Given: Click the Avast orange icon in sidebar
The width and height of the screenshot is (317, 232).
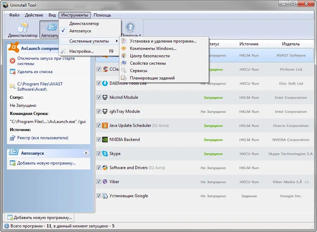Looking at the screenshot, I should pos(13,47).
